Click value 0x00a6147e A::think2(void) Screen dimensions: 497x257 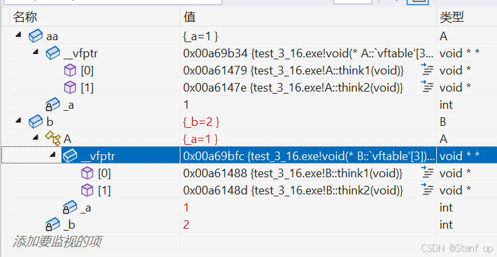[293, 88]
